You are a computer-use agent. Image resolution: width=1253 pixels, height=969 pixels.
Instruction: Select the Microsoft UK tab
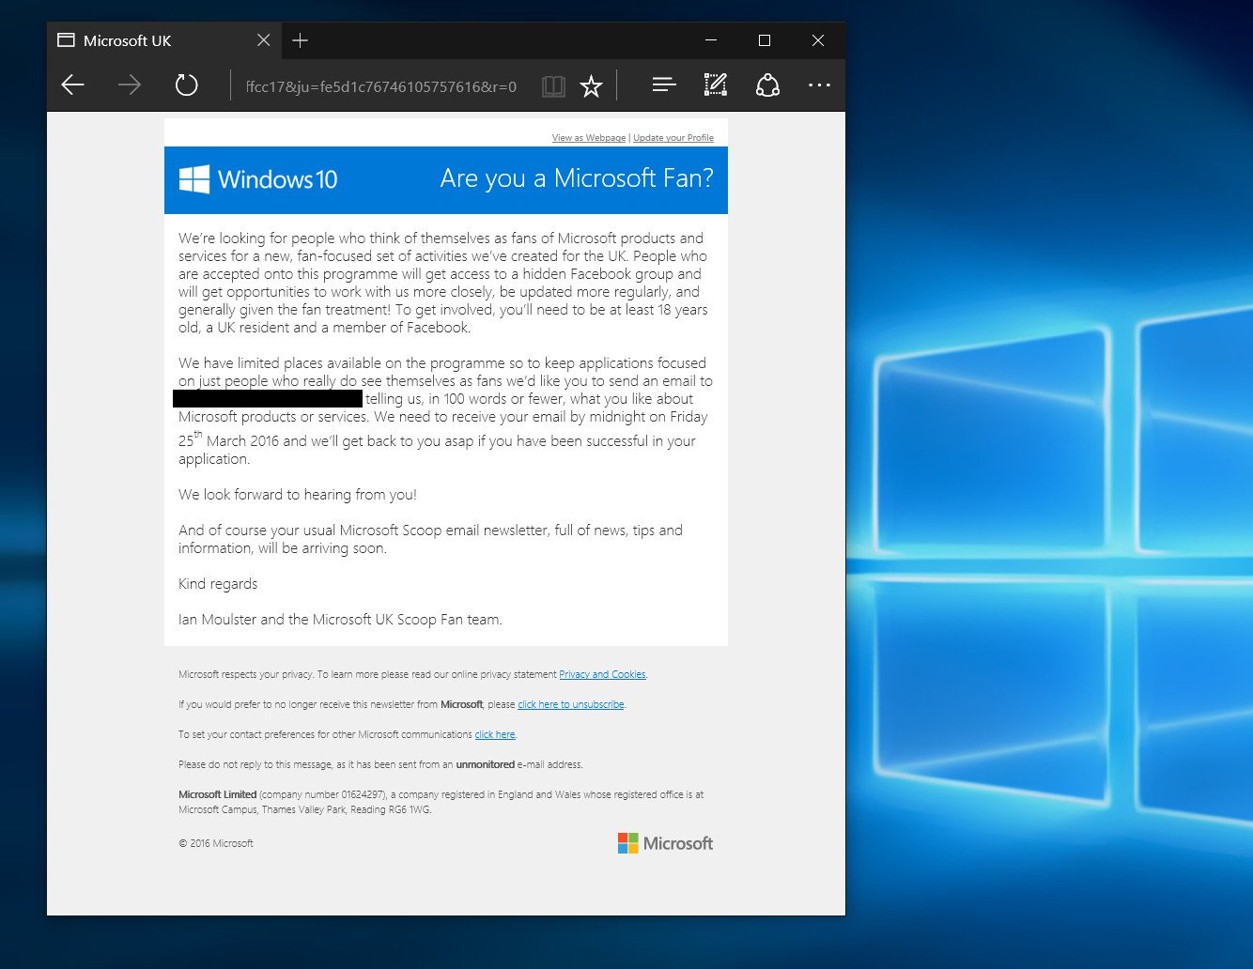tap(164, 40)
